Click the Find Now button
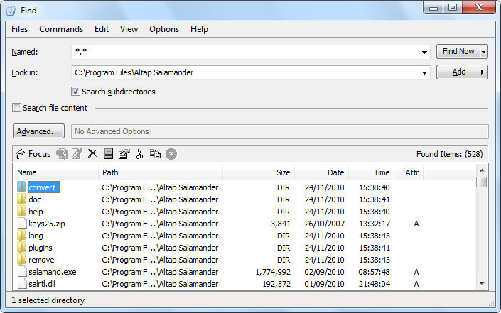The width and height of the screenshot is (501, 313). 458,51
